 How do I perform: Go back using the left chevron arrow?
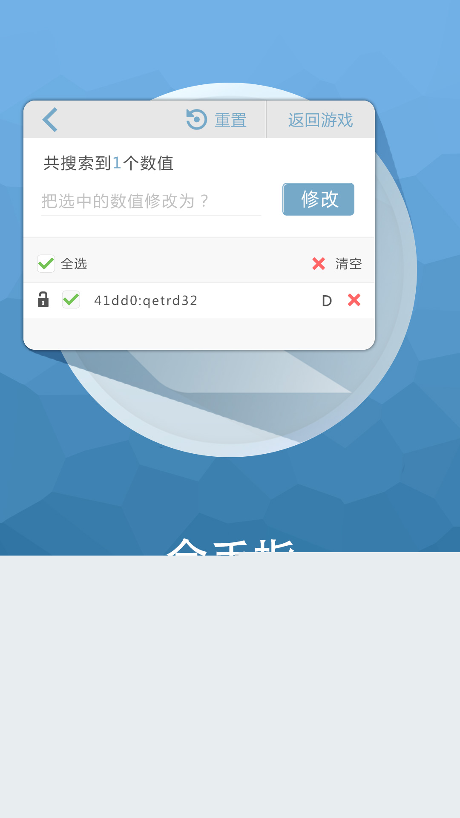[50, 120]
